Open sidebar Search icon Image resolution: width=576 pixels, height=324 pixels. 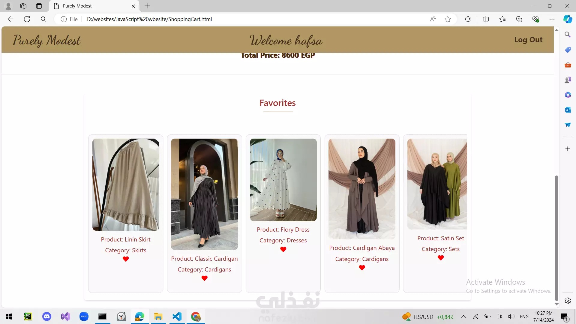coord(568,35)
